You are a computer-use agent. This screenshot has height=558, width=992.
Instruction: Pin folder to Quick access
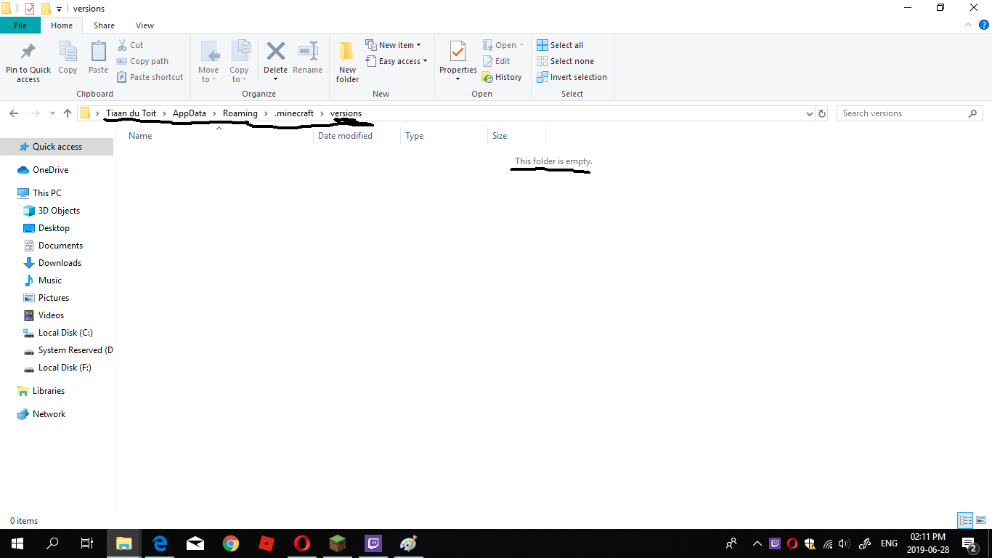[x=28, y=62]
